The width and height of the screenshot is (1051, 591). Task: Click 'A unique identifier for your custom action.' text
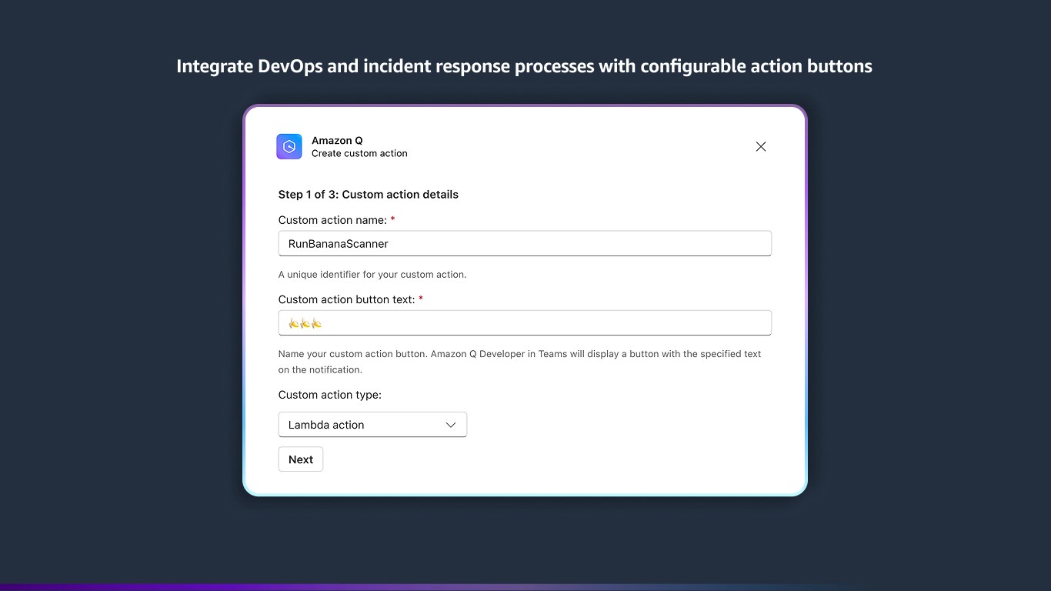click(x=372, y=275)
